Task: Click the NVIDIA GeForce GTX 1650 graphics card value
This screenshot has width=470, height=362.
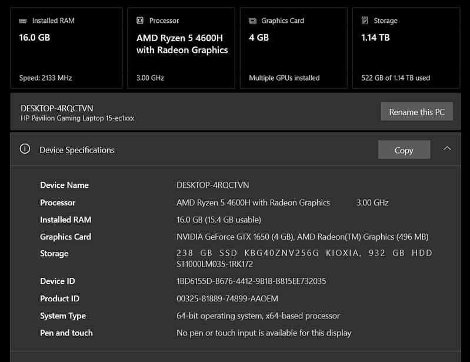Action: pyautogui.click(x=235, y=237)
